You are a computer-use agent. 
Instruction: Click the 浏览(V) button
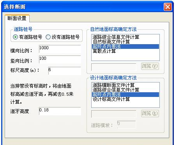(x=150, y=66)
